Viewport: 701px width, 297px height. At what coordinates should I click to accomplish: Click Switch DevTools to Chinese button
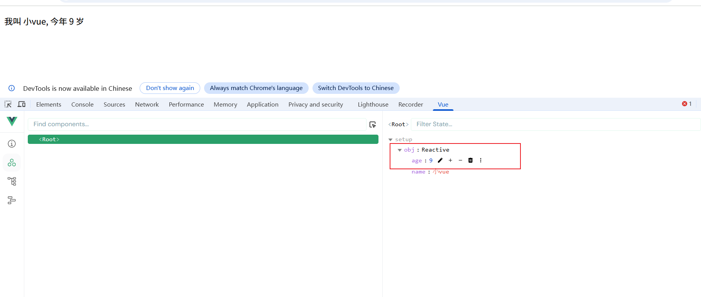point(356,88)
